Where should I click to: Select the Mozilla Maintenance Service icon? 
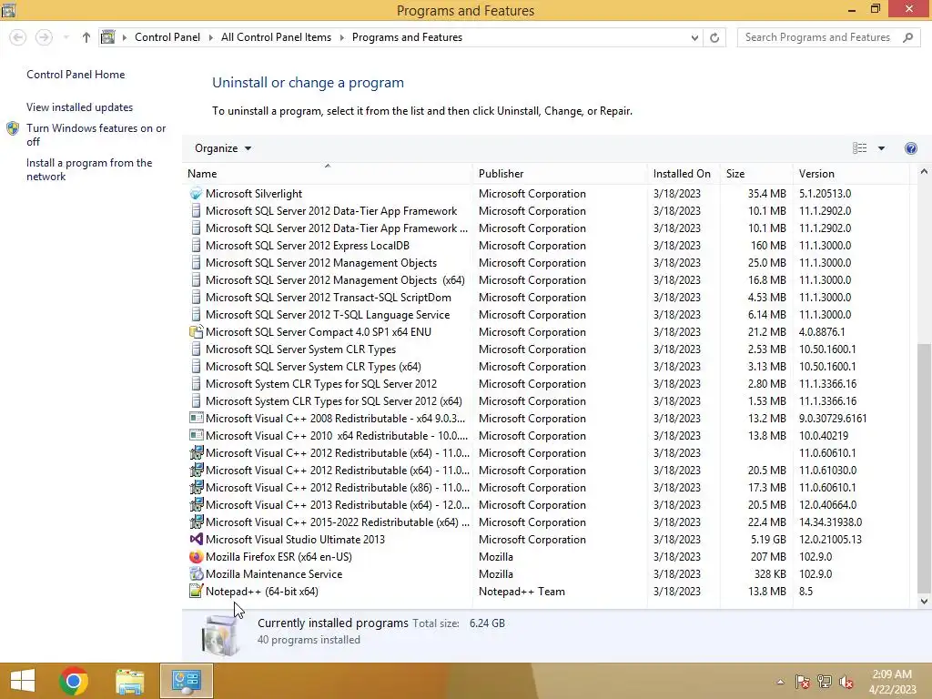click(x=196, y=574)
